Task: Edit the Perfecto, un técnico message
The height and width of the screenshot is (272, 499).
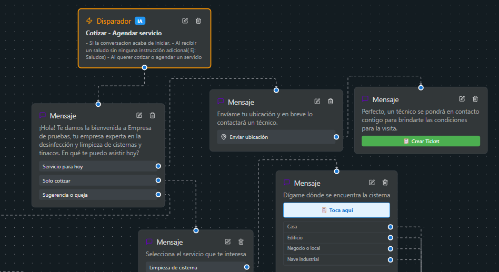Action: point(462,98)
